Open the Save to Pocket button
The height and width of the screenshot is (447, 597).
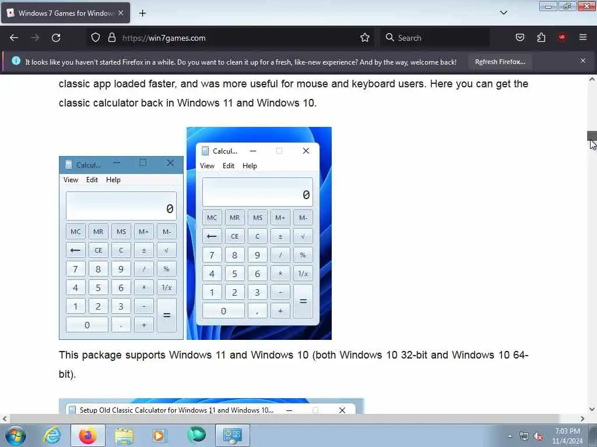coord(519,37)
